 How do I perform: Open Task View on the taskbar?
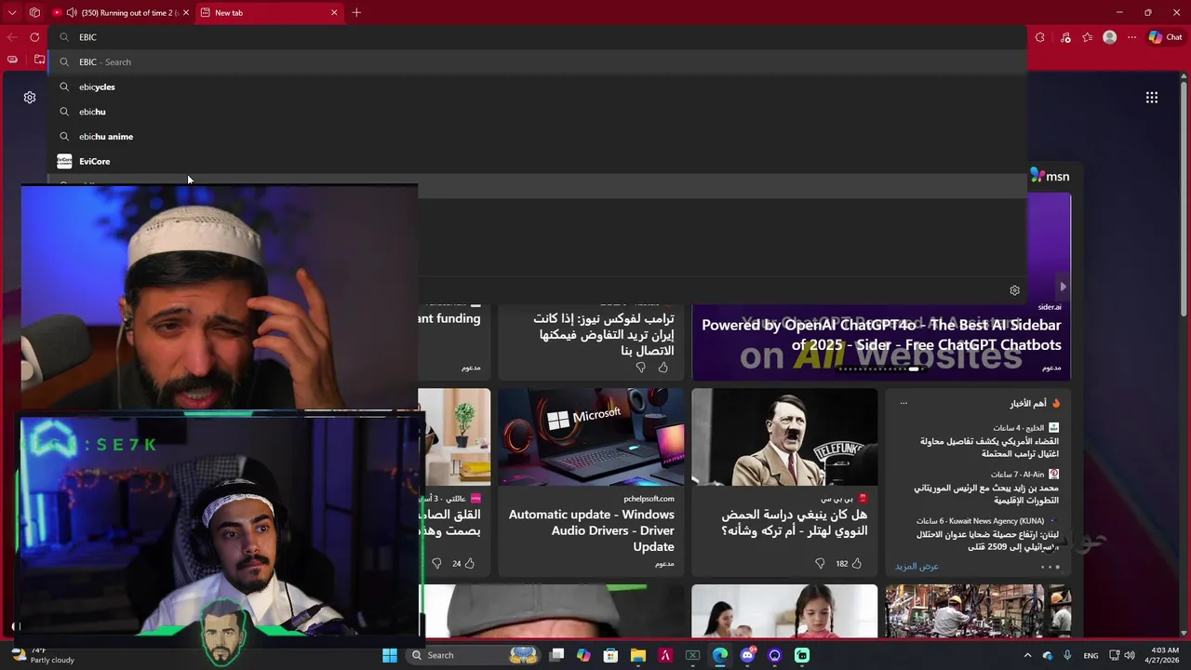(556, 655)
